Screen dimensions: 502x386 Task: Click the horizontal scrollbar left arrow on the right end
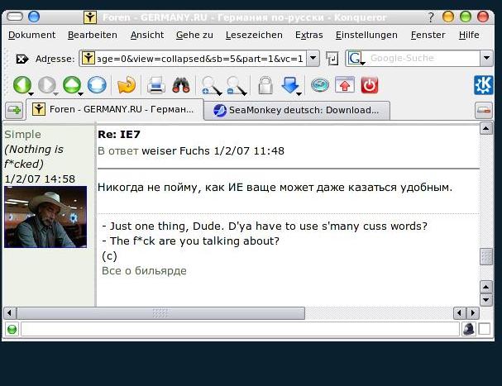(x=460, y=312)
